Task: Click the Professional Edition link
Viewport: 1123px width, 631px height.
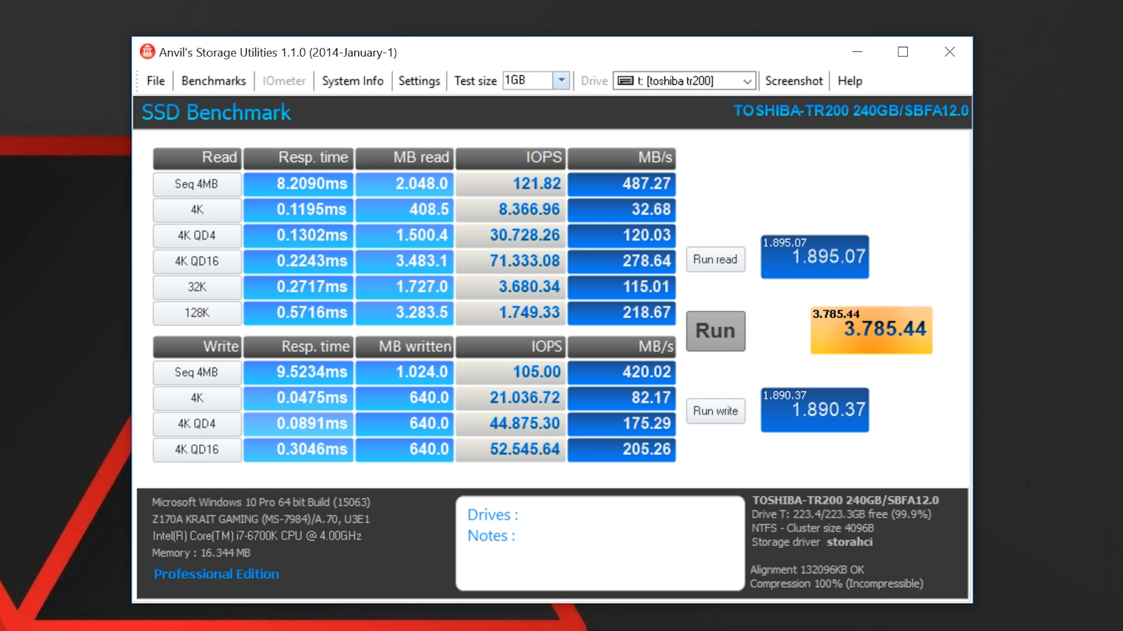Action: tap(216, 574)
